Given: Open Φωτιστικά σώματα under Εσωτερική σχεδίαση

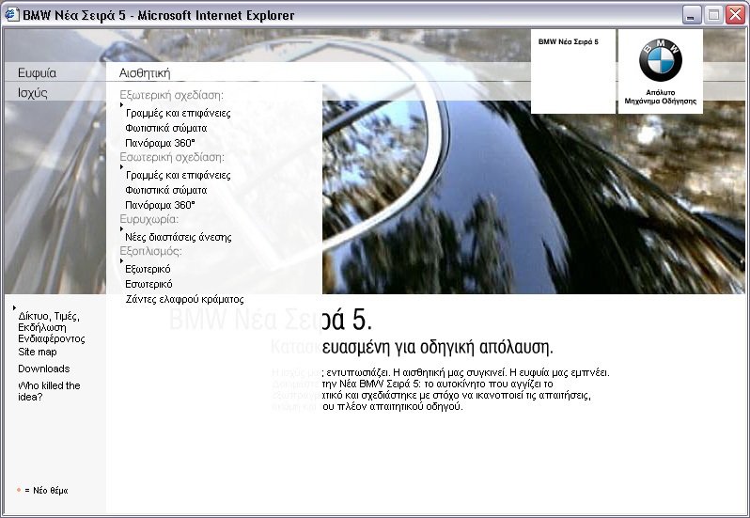Looking at the screenshot, I should point(166,190).
